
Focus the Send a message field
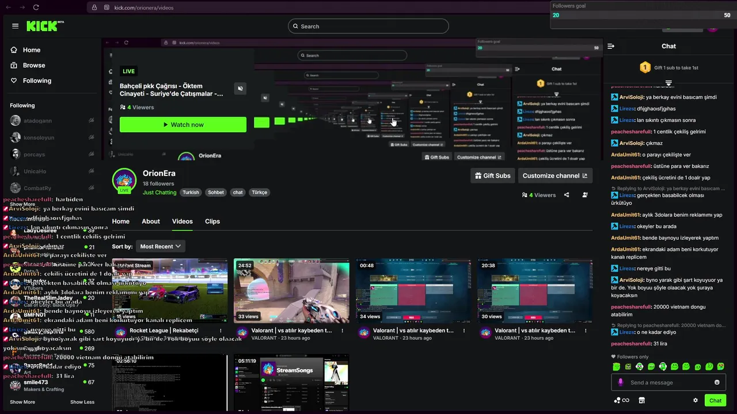tap(668, 382)
